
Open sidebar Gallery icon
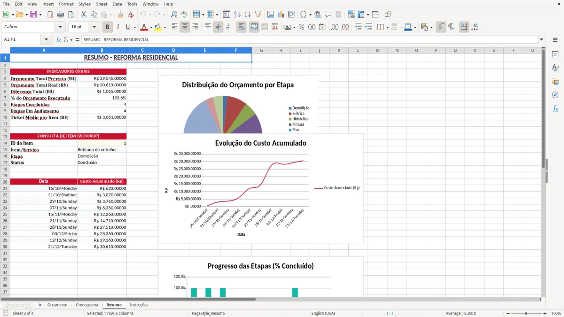555,82
